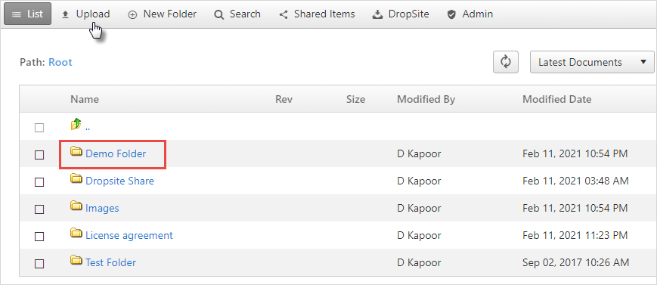Click the Root path link

coord(60,63)
